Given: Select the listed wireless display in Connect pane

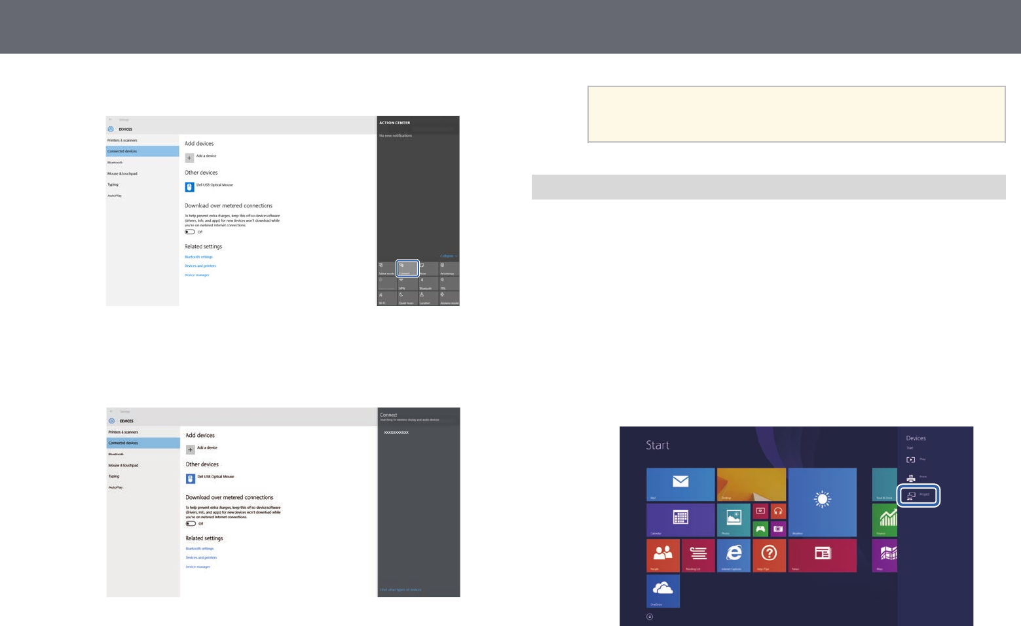Looking at the screenshot, I should (396, 432).
